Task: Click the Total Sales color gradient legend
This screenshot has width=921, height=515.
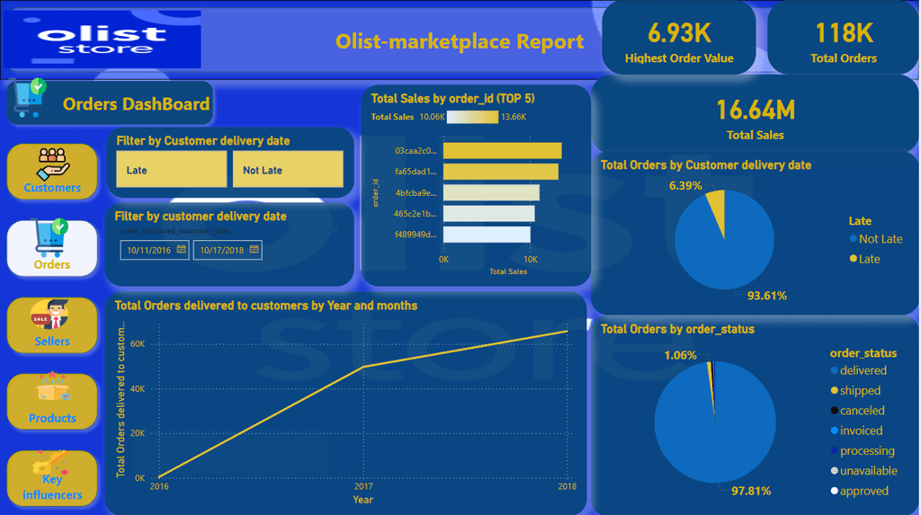Action: pyautogui.click(x=472, y=117)
